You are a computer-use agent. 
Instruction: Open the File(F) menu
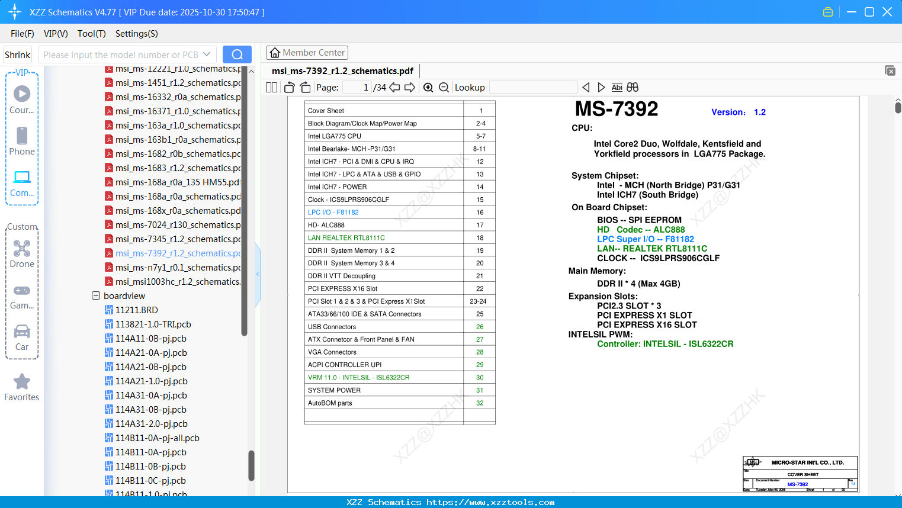click(x=23, y=34)
